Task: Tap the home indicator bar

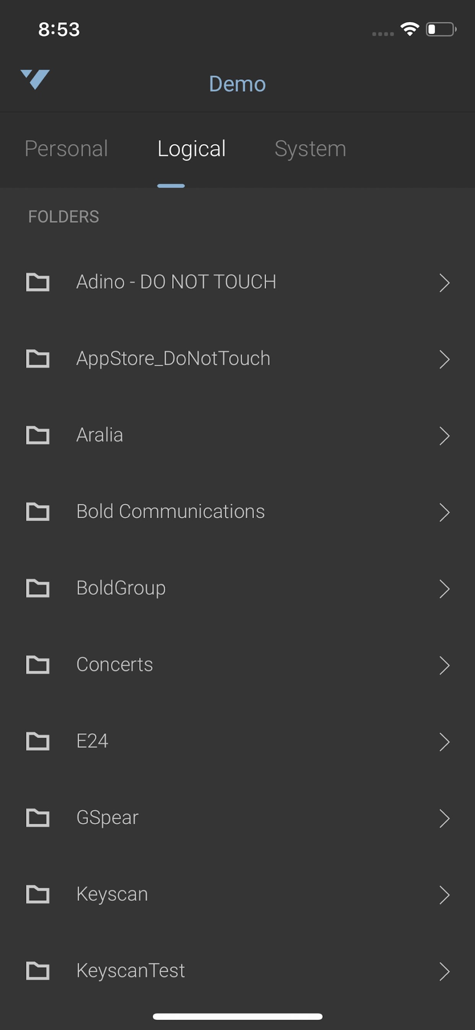Action: click(x=238, y=1017)
